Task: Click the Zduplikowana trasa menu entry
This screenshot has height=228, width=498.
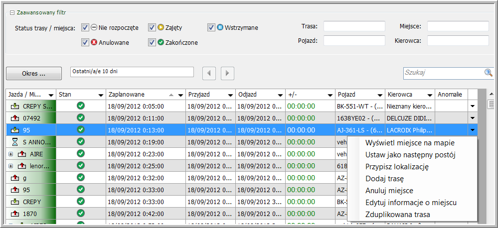Action: pyautogui.click(x=397, y=215)
